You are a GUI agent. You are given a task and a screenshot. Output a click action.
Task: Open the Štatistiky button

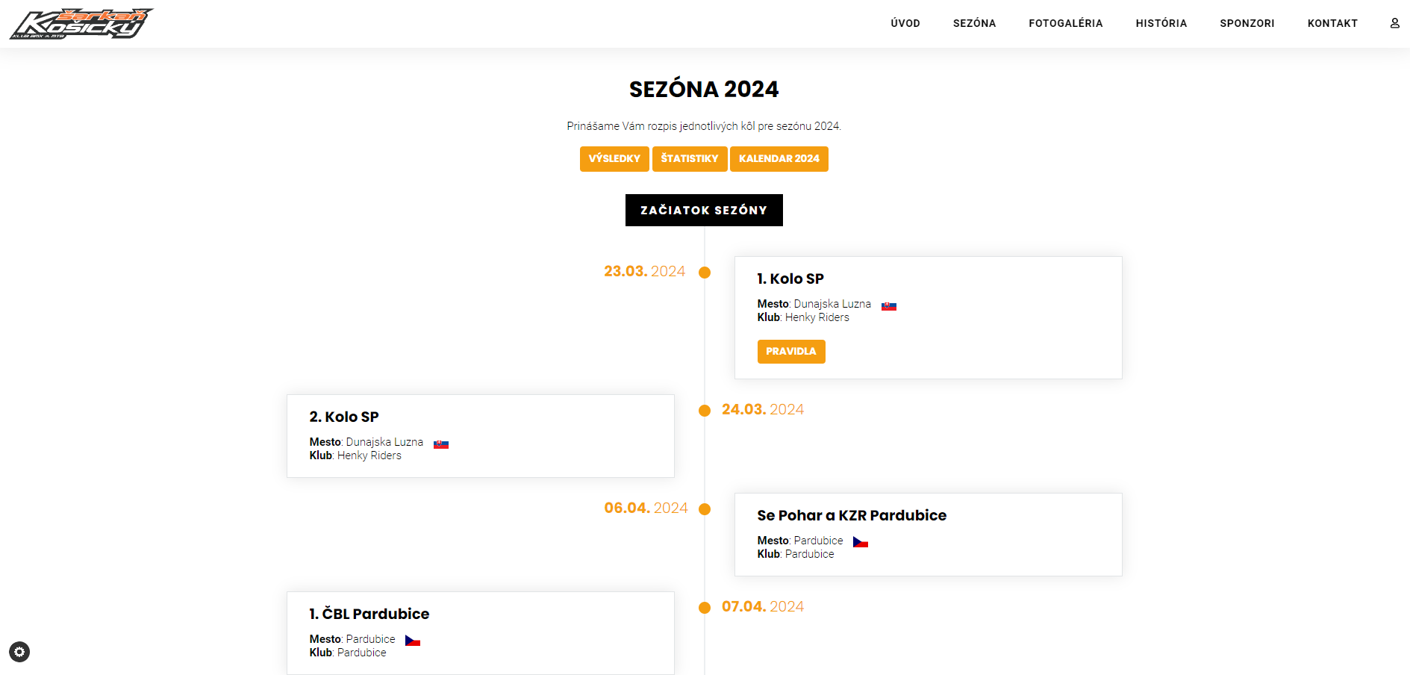pyautogui.click(x=689, y=158)
